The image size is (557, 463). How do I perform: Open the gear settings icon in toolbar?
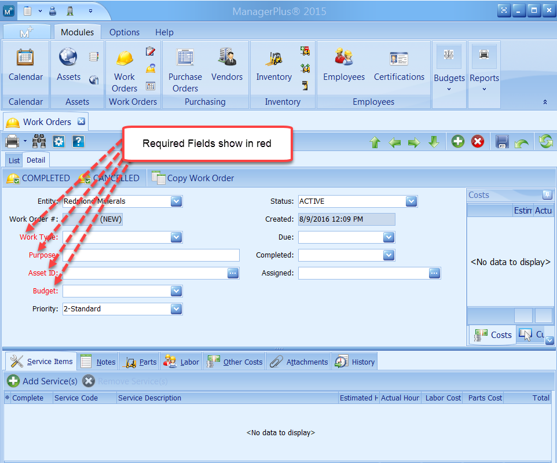tap(58, 142)
